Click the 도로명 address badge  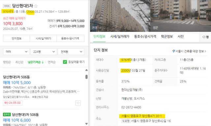126,121
